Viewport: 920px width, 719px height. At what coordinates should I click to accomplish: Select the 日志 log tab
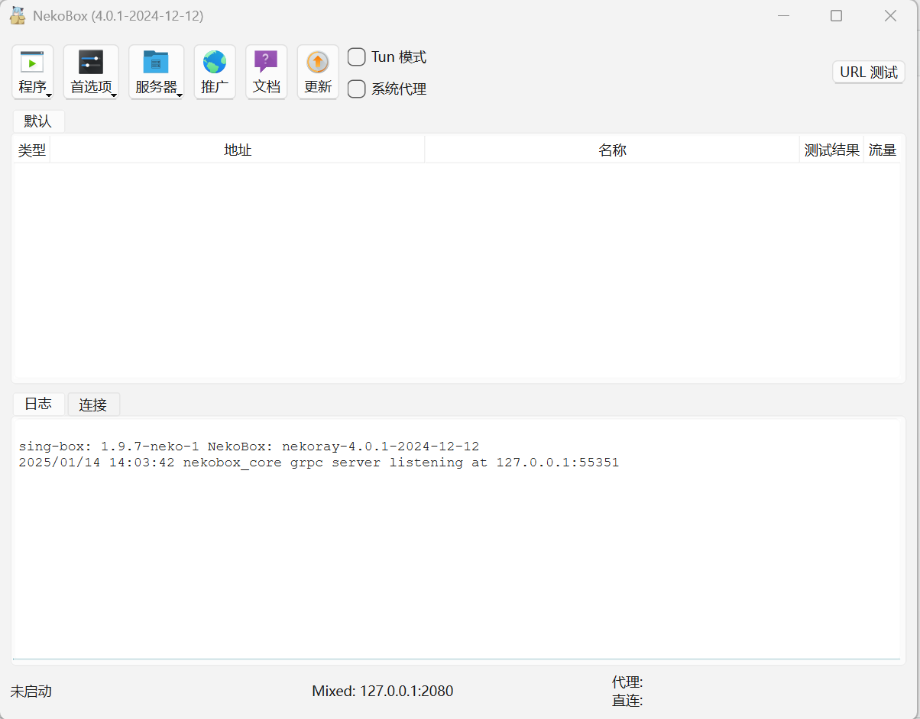pos(38,405)
